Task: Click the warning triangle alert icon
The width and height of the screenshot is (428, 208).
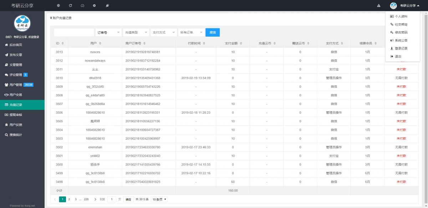Action: (x=379, y=6)
